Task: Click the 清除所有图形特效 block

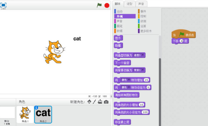Action: 126,95
